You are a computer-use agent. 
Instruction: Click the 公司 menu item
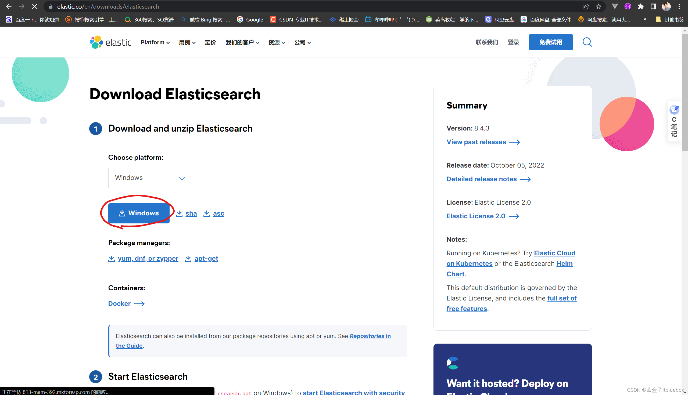point(302,42)
